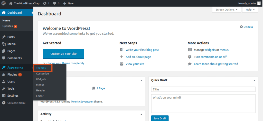Click the Users person icon

[x=4, y=81]
